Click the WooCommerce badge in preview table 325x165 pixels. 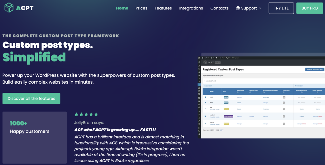(x=229, y=117)
